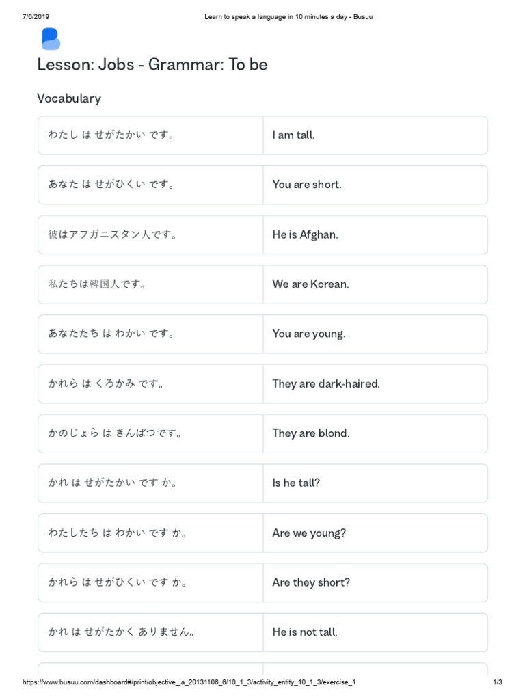
Task: Select the 'They are blond.' row text
Action: click(310, 433)
